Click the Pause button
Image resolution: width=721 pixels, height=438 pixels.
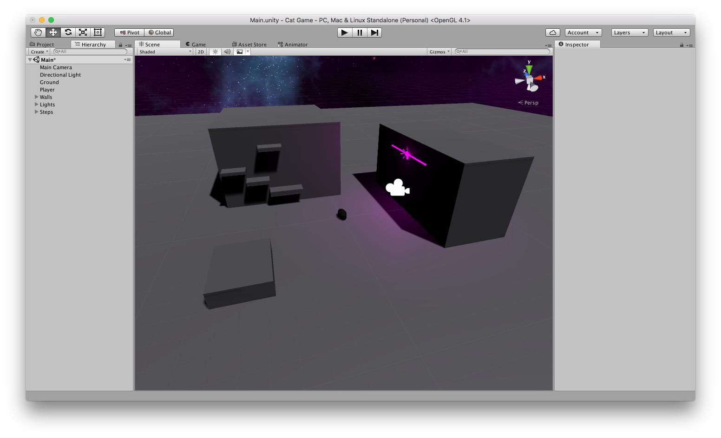tap(360, 33)
